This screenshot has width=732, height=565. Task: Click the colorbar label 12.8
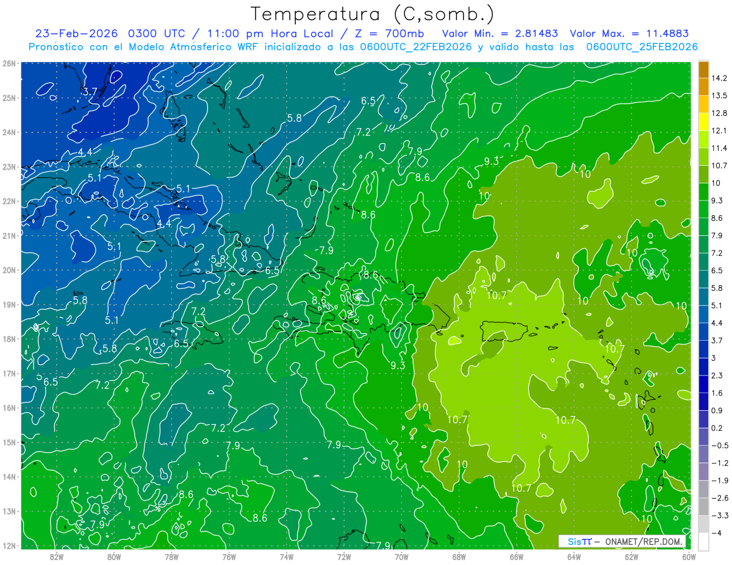pyautogui.click(x=719, y=113)
